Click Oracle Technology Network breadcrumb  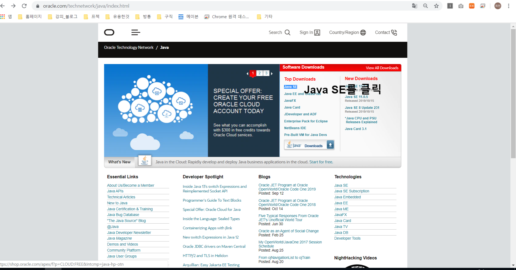[129, 47]
